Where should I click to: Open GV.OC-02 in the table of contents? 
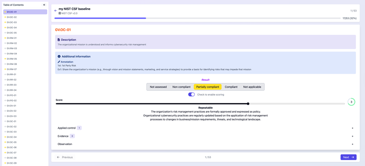coord(12,17)
